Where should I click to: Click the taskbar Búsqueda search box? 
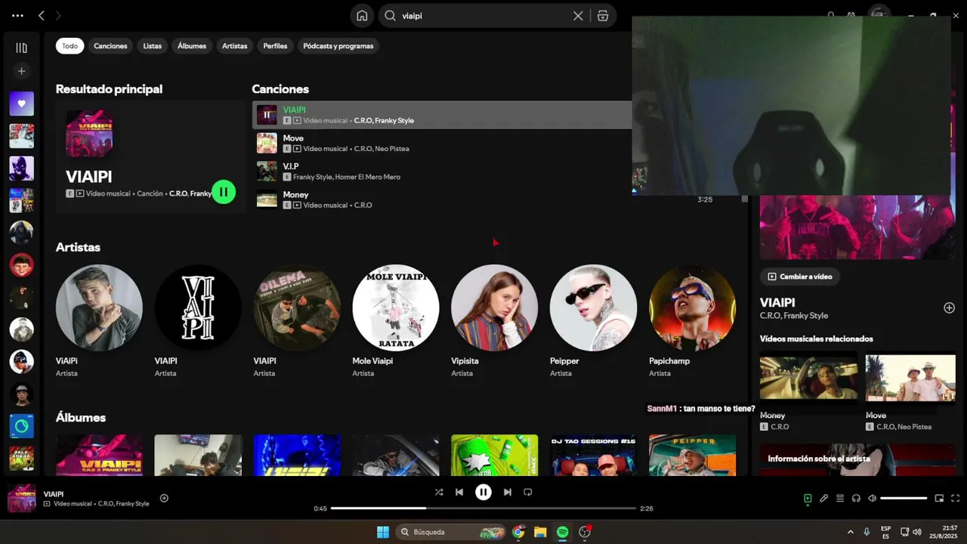pyautogui.click(x=451, y=532)
